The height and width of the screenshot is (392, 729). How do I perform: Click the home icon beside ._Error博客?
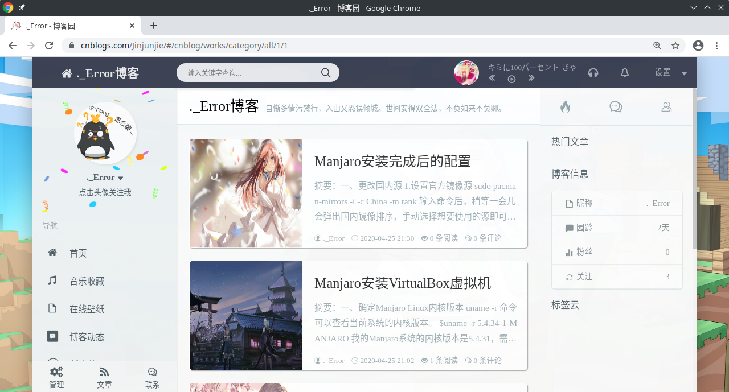(x=67, y=73)
